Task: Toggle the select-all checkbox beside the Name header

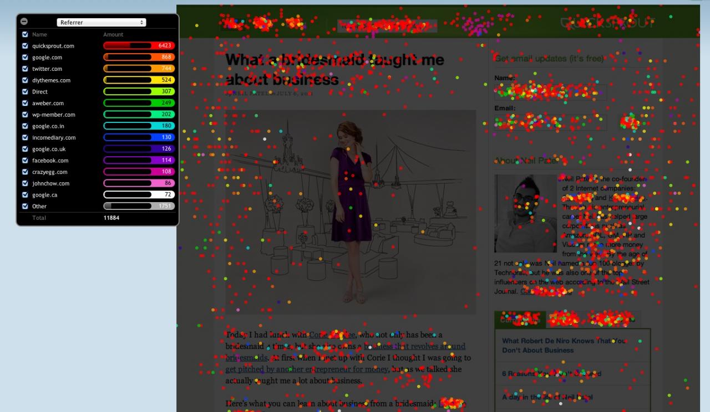Action: (24, 34)
